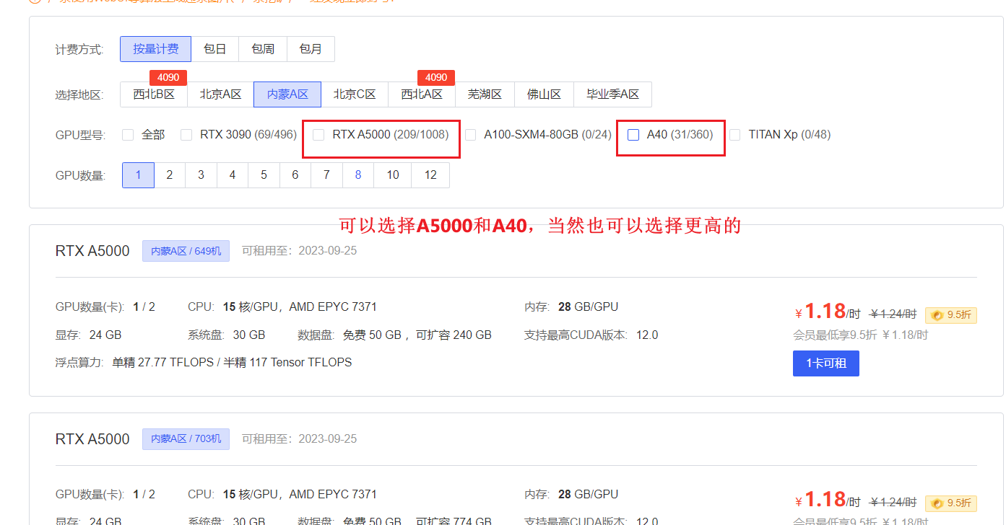Image resolution: width=1006 pixels, height=525 pixels.
Task: Set GPU count to 12
Action: 430,175
